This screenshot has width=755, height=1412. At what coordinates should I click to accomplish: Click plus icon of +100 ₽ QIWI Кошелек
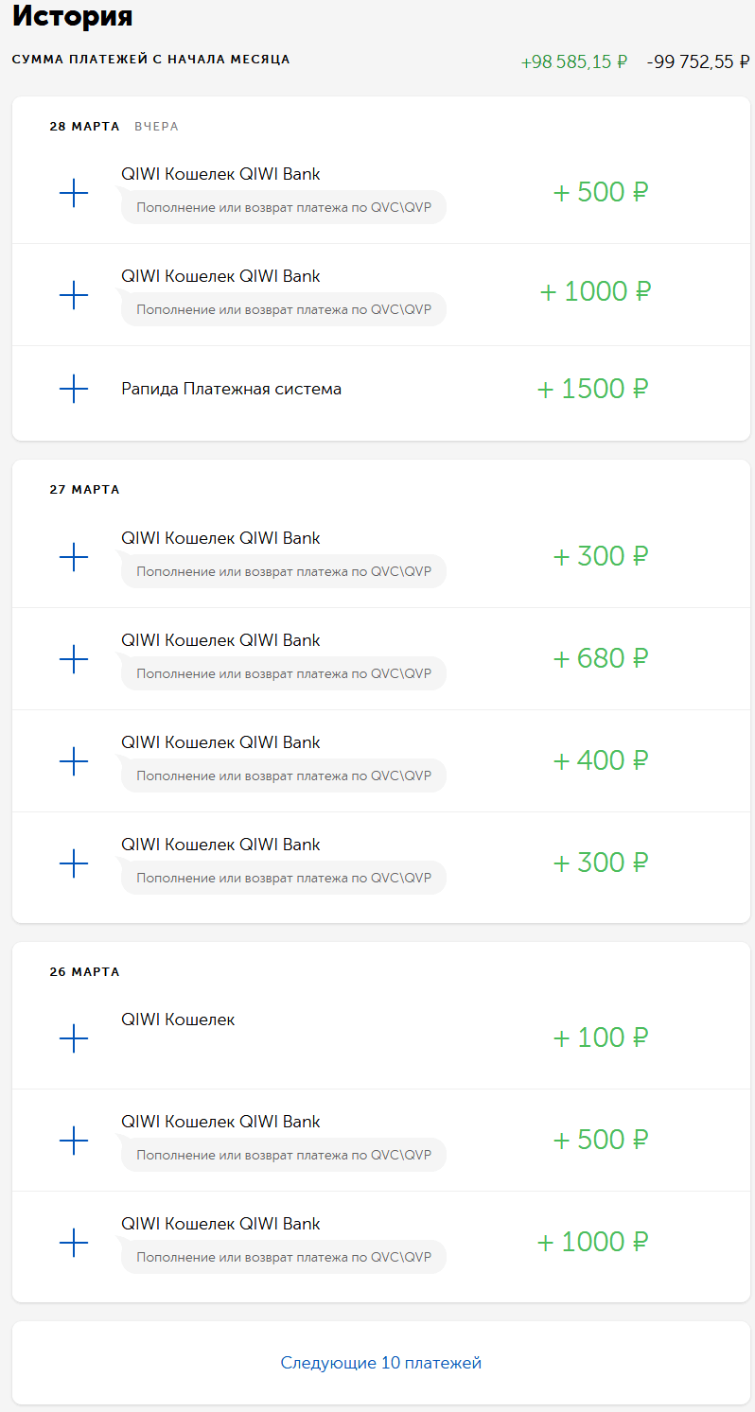tap(74, 1038)
